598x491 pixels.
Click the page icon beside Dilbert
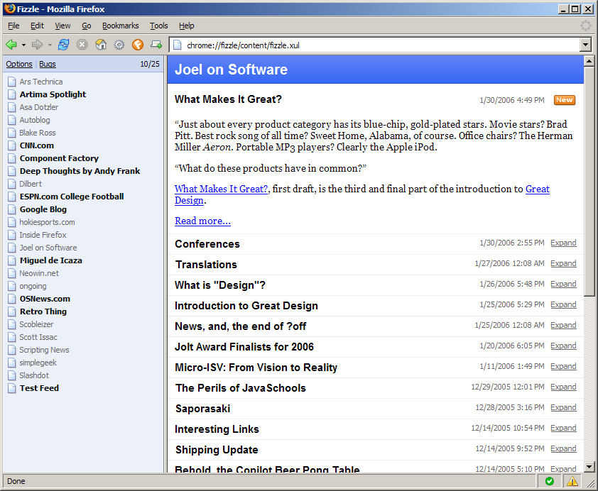click(x=12, y=184)
